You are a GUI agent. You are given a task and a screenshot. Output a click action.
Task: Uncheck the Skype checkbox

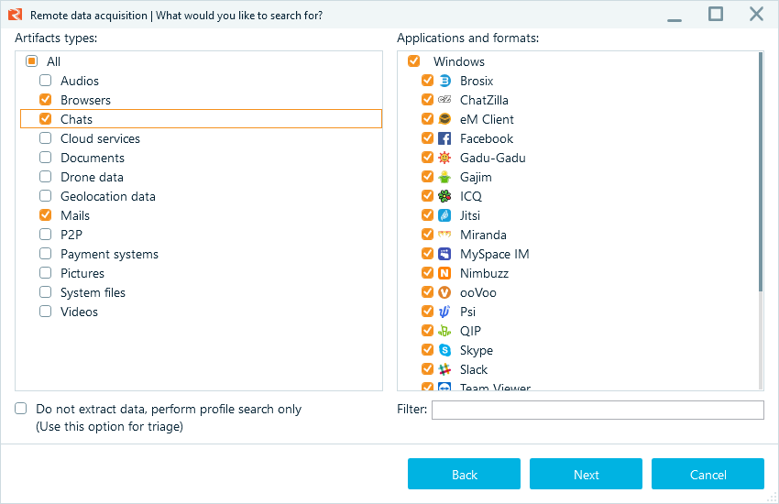pyautogui.click(x=427, y=349)
